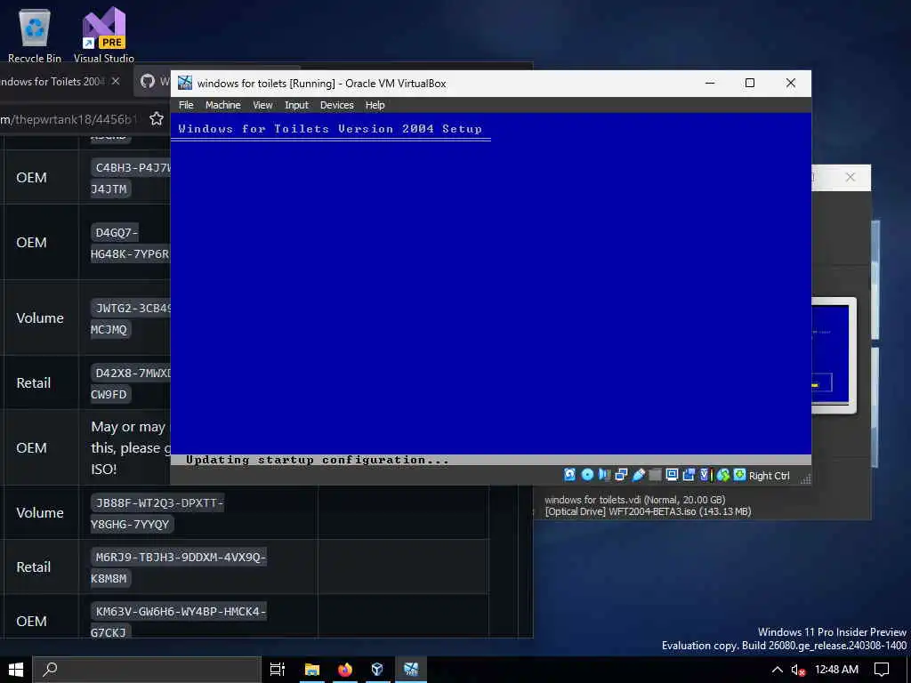Bookmark this page with the star icon
This screenshot has height=683, width=911.
point(157,119)
